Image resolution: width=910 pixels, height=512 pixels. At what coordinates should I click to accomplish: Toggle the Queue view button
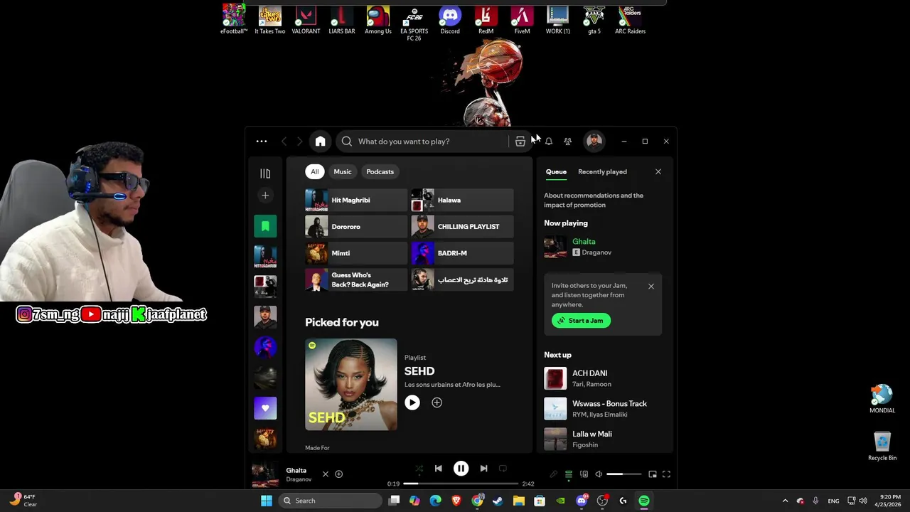[x=569, y=474]
